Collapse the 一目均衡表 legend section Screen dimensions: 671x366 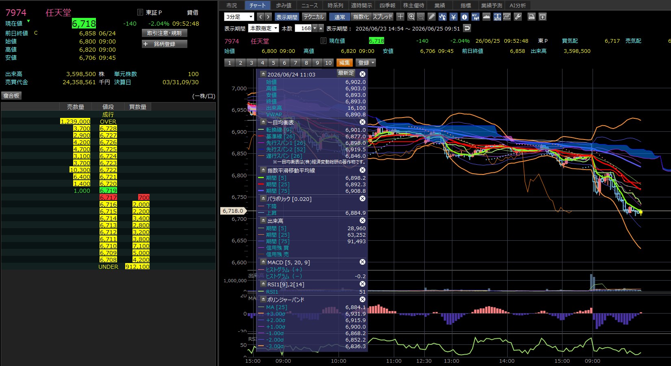[x=263, y=122]
